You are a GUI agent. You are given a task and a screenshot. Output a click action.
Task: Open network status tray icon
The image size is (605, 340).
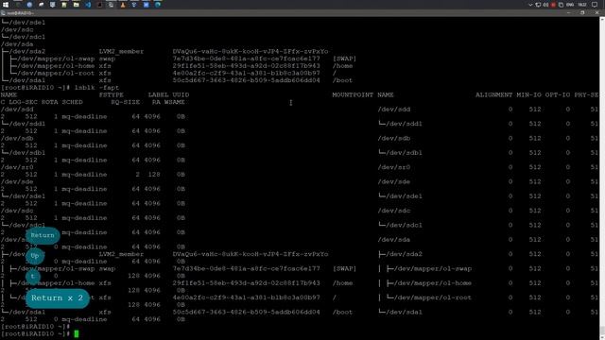[538, 5]
